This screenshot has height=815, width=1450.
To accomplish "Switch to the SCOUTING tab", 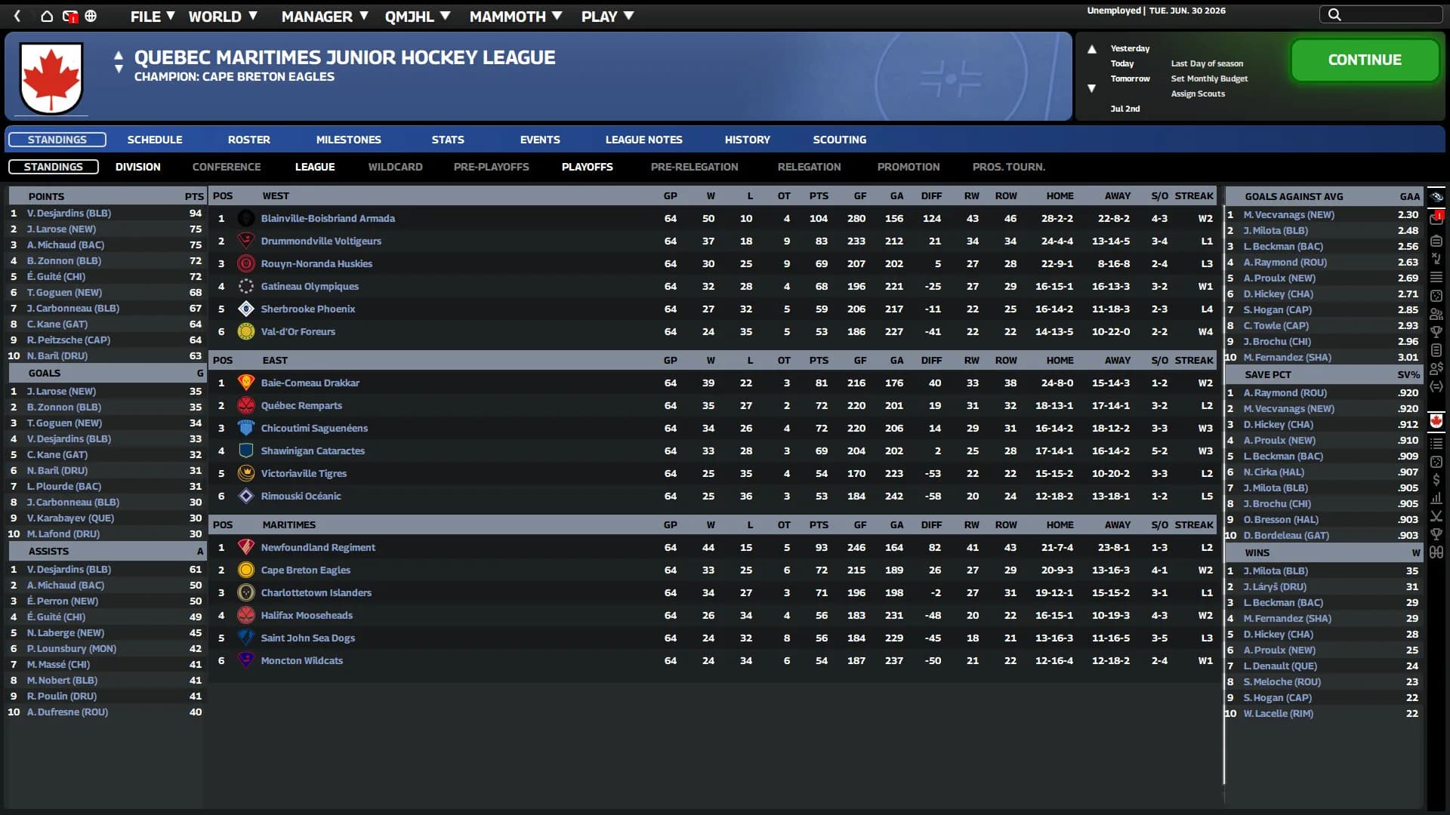I will point(840,140).
